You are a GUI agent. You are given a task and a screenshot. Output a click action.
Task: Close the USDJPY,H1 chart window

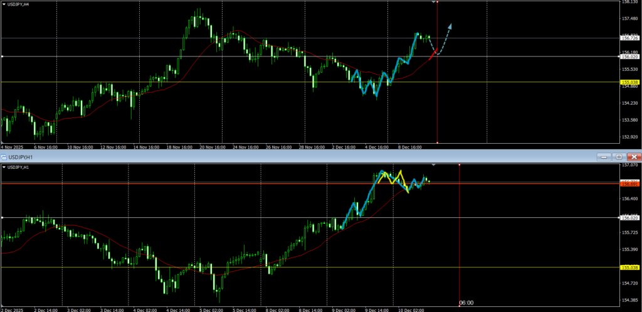[x=634, y=156]
